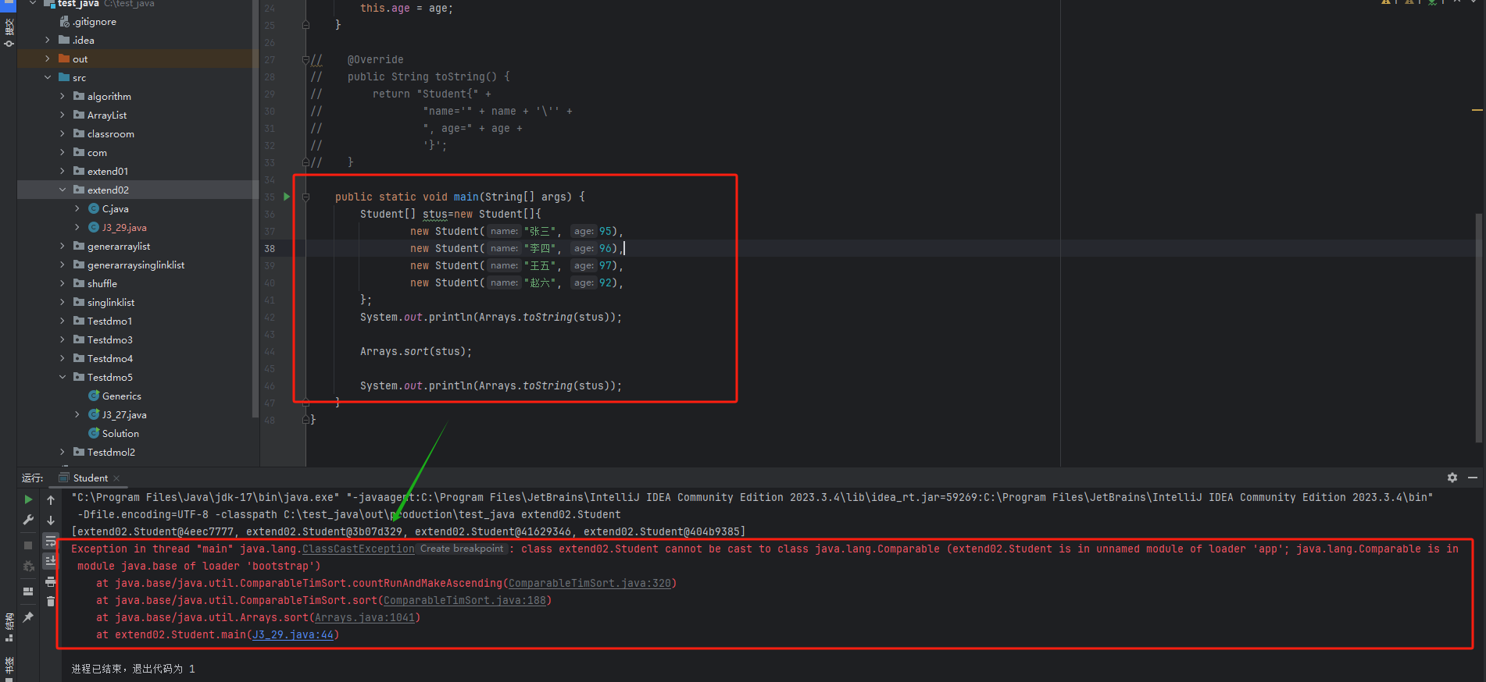1486x682 pixels.
Task: Toggle scroll to end of console
Action: click(51, 561)
